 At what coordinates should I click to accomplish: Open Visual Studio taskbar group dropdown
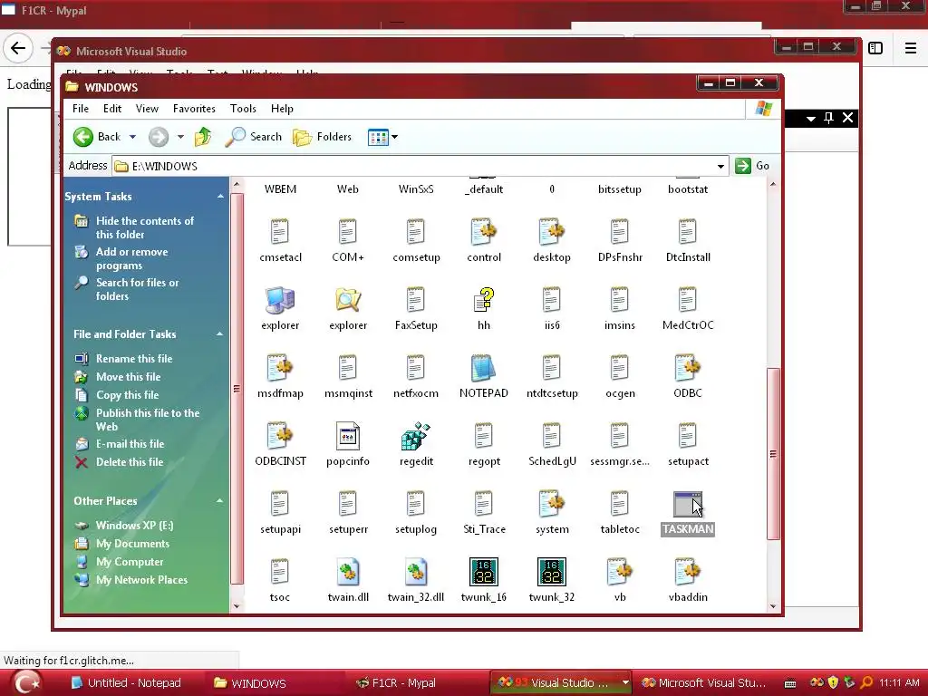(x=625, y=682)
